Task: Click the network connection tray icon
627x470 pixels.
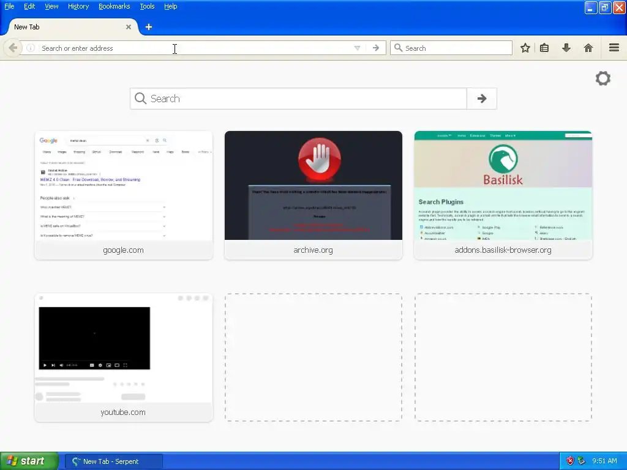Action: point(582,461)
